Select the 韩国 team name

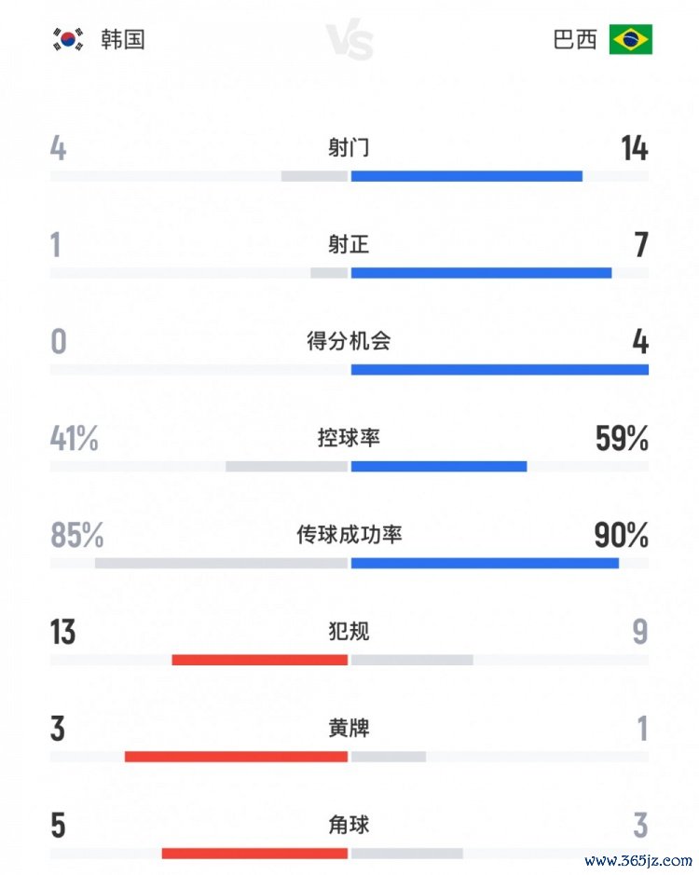122,40
